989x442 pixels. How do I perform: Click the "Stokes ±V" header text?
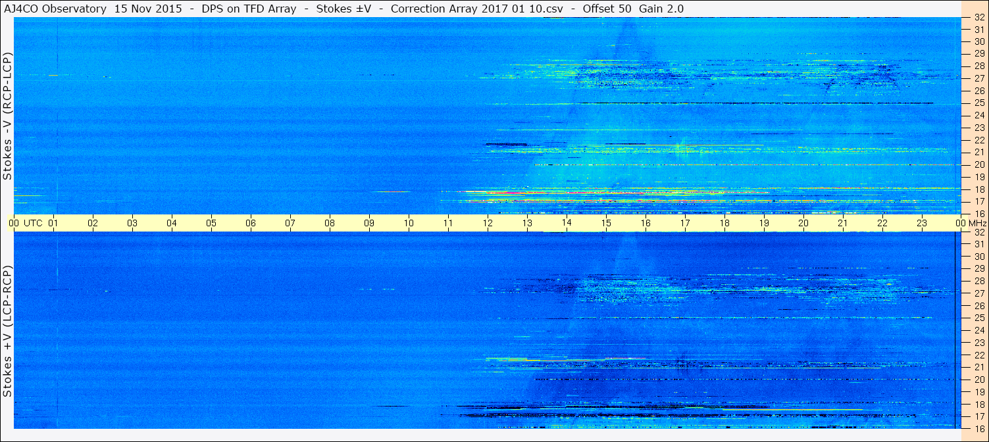click(344, 9)
